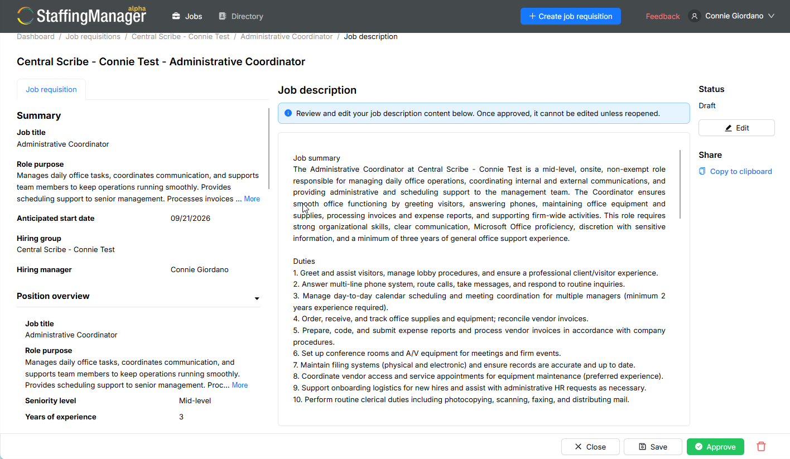Expand Position overview role purpose More link
This screenshot has height=459, width=790.
pyautogui.click(x=240, y=385)
